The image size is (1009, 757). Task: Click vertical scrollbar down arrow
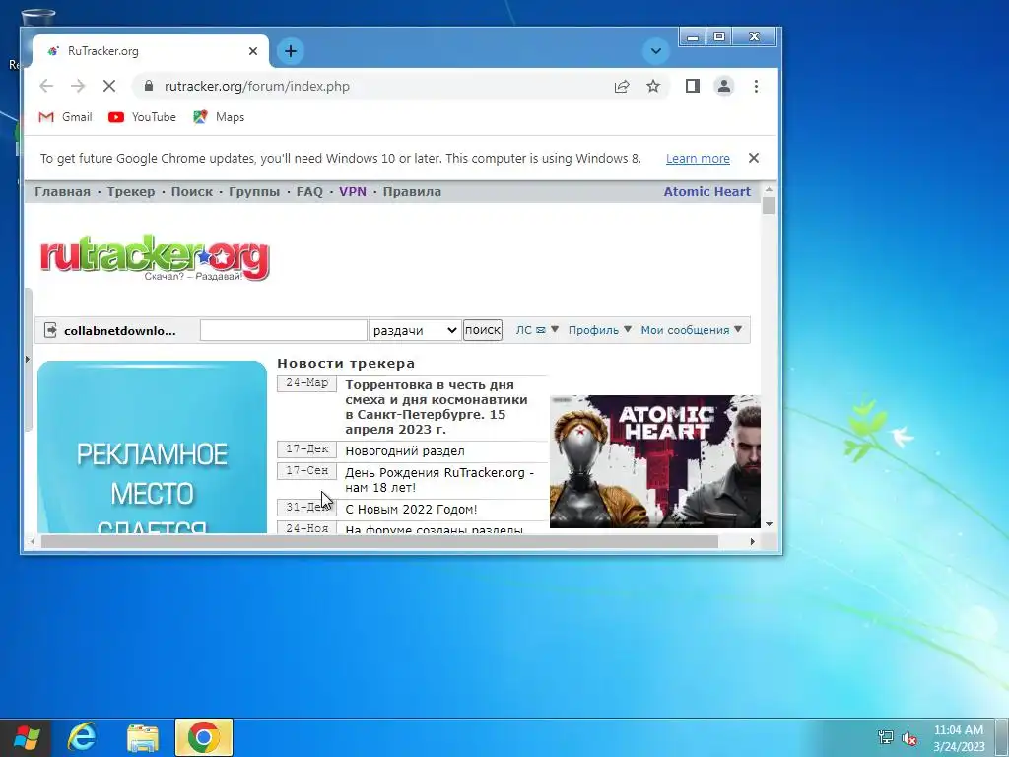coord(769,524)
